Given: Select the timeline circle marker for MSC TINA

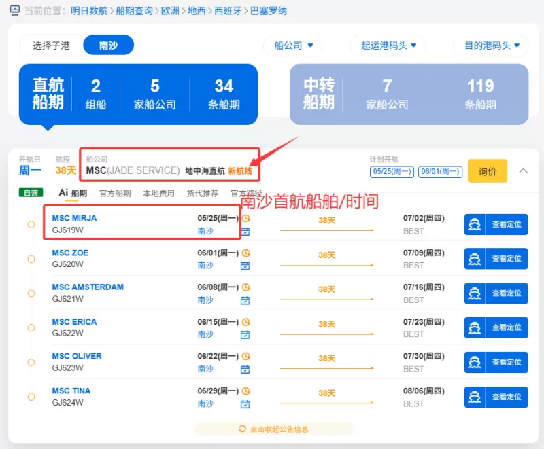Looking at the screenshot, I should (x=31, y=397).
